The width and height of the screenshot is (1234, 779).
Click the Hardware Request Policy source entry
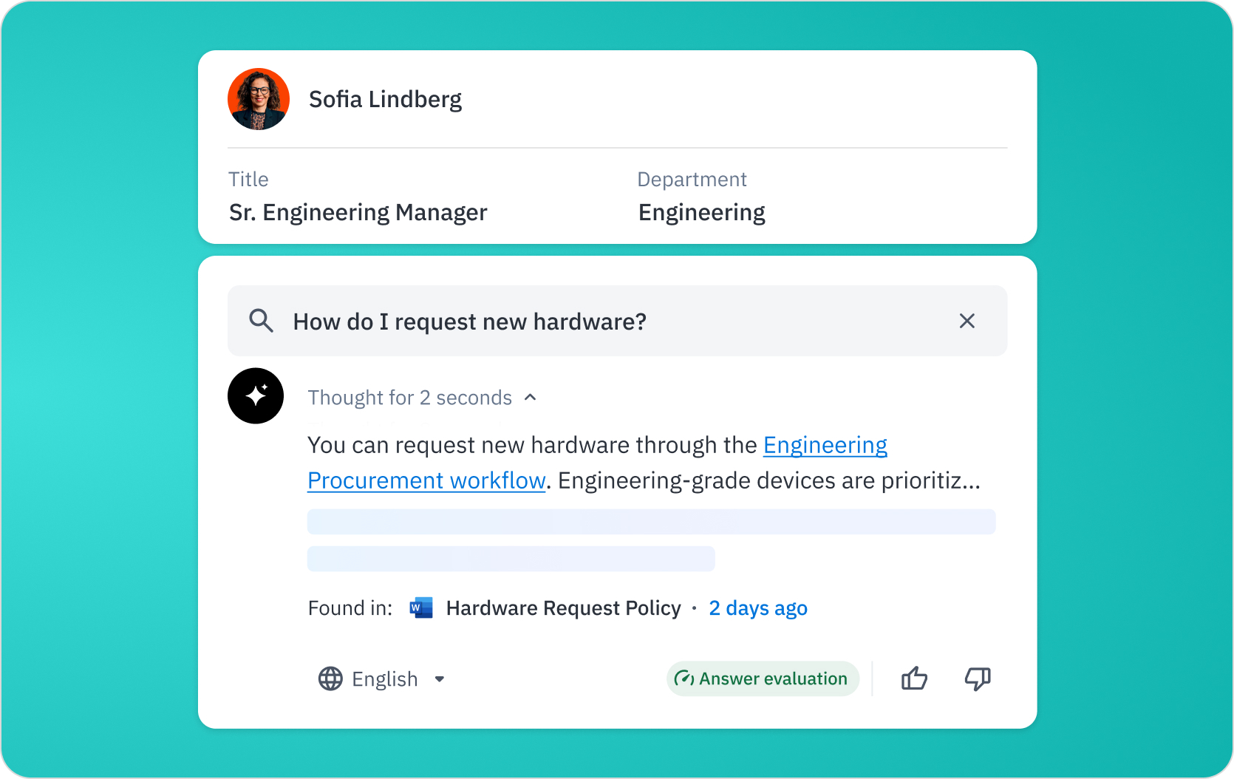pyautogui.click(x=562, y=608)
